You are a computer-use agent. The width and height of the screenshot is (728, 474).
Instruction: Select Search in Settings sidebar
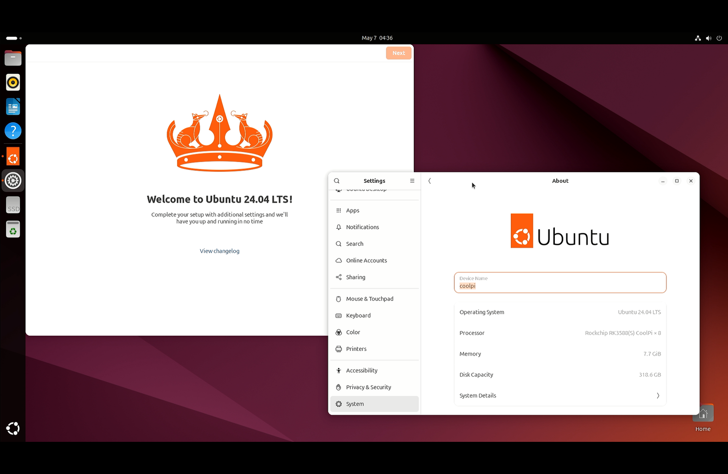click(374, 244)
